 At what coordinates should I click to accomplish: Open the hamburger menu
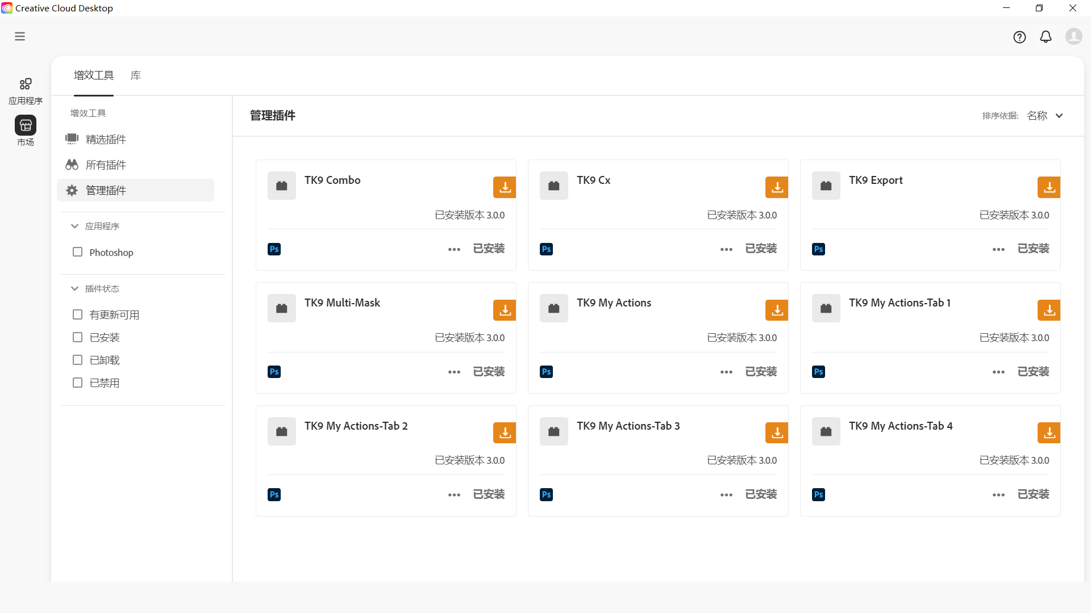coord(20,36)
